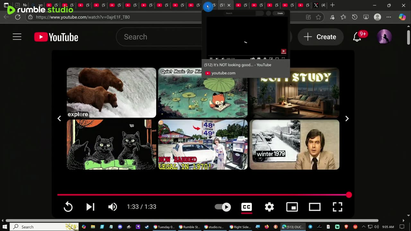This screenshot has width=411, height=231.
Task: Open the YouTube guide hamburger menu
Action: click(17, 37)
